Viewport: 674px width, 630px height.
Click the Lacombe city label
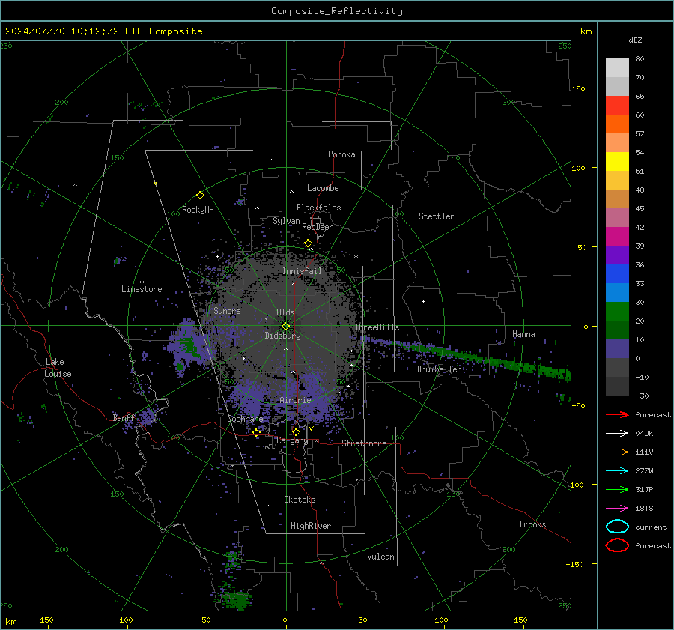[323, 188]
